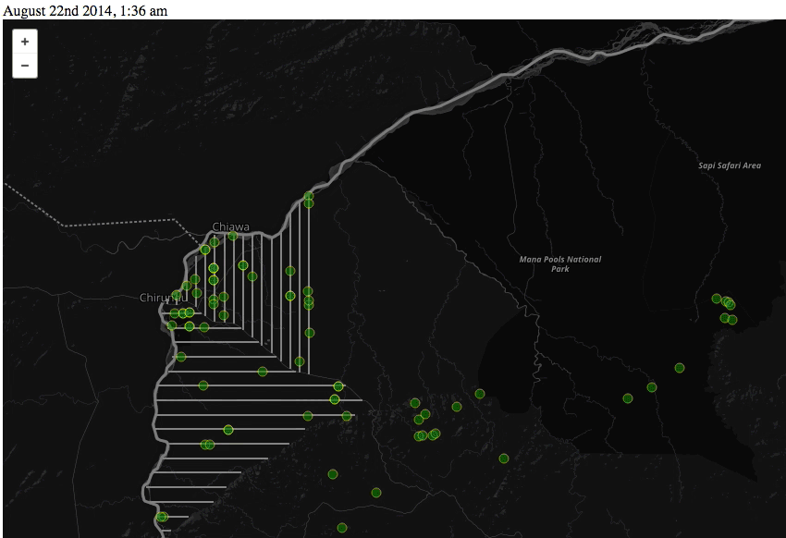Click the lowest green marker at bottom center
The image size is (786, 538).
tap(342, 528)
